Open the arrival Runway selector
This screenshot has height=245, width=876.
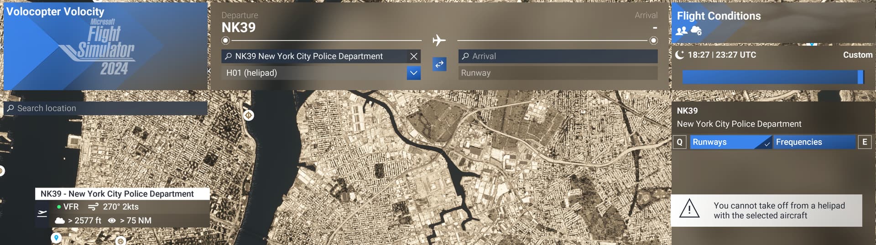[558, 73]
